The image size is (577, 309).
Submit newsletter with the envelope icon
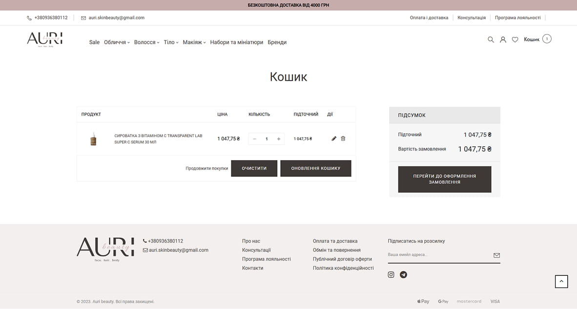point(496,255)
